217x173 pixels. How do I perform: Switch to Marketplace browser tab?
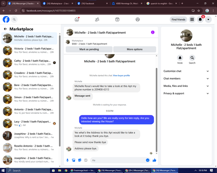pyautogui.click(x=58, y=3)
